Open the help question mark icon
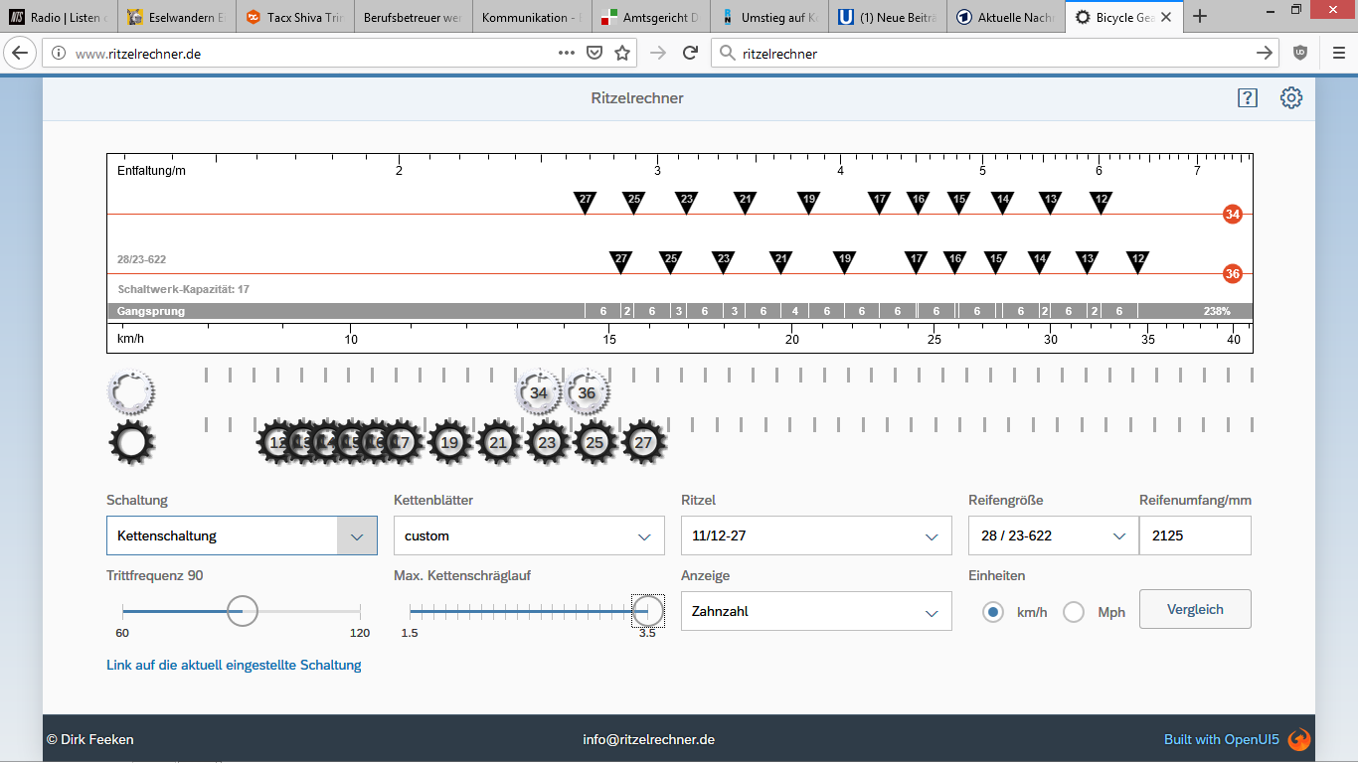This screenshot has width=1358, height=763. pos(1247,97)
